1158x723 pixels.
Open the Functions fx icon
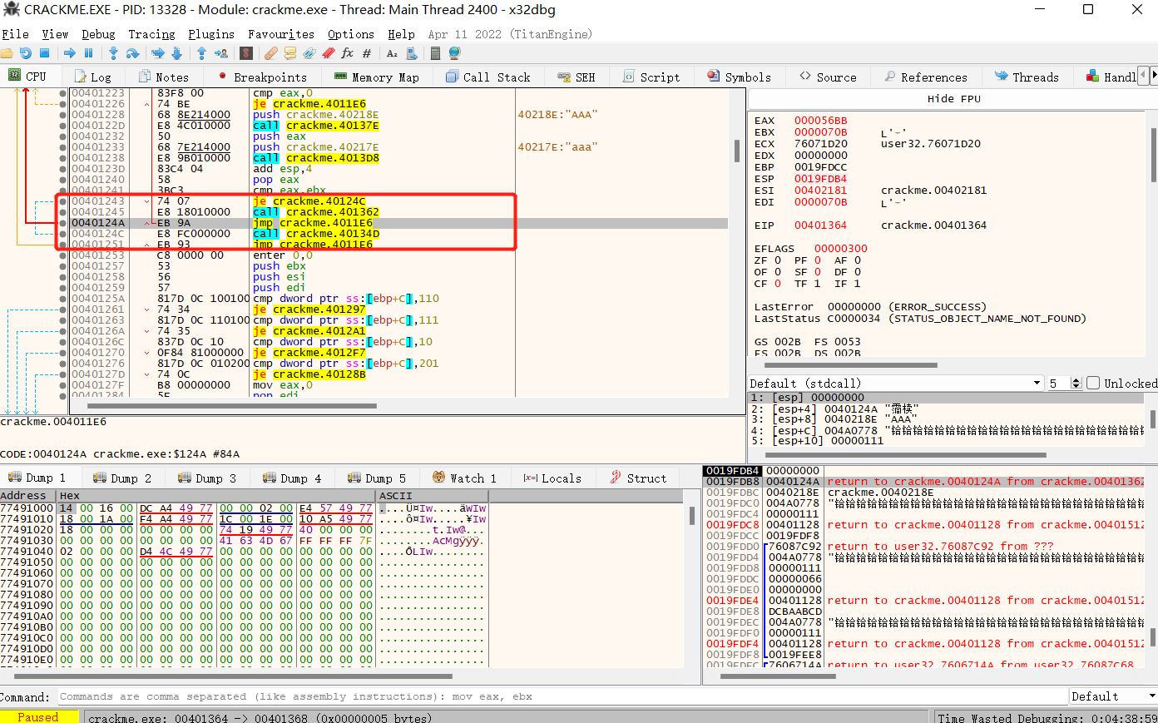click(x=347, y=53)
